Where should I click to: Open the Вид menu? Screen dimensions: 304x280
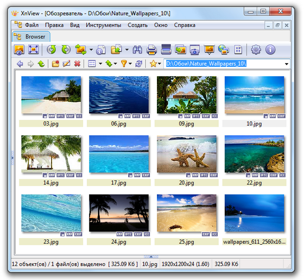tap(75, 25)
